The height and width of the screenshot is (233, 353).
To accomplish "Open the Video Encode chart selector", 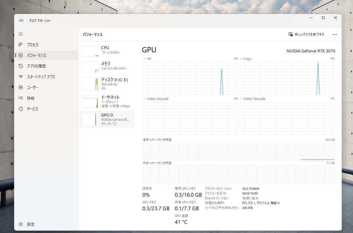I will [144, 99].
